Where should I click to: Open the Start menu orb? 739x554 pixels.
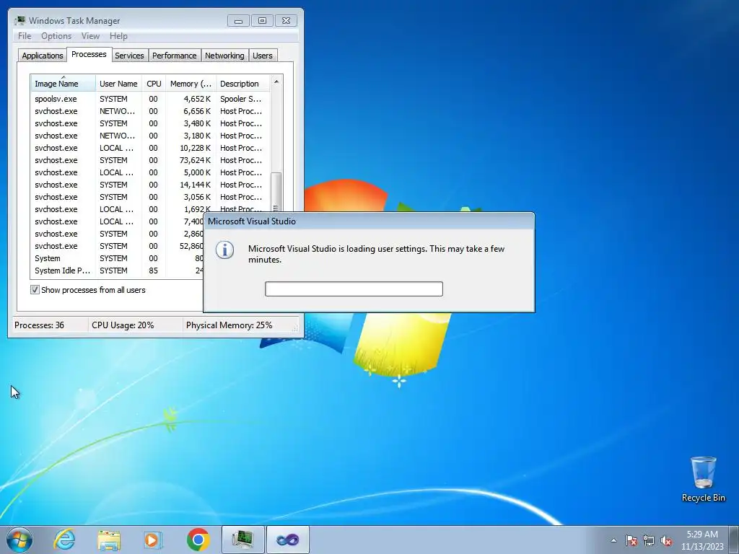(x=19, y=540)
